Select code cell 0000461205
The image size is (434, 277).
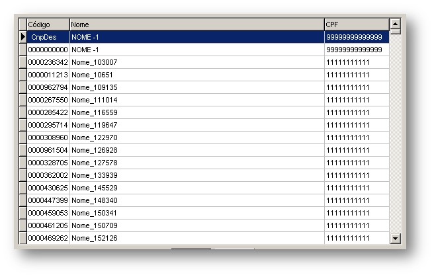(x=48, y=225)
